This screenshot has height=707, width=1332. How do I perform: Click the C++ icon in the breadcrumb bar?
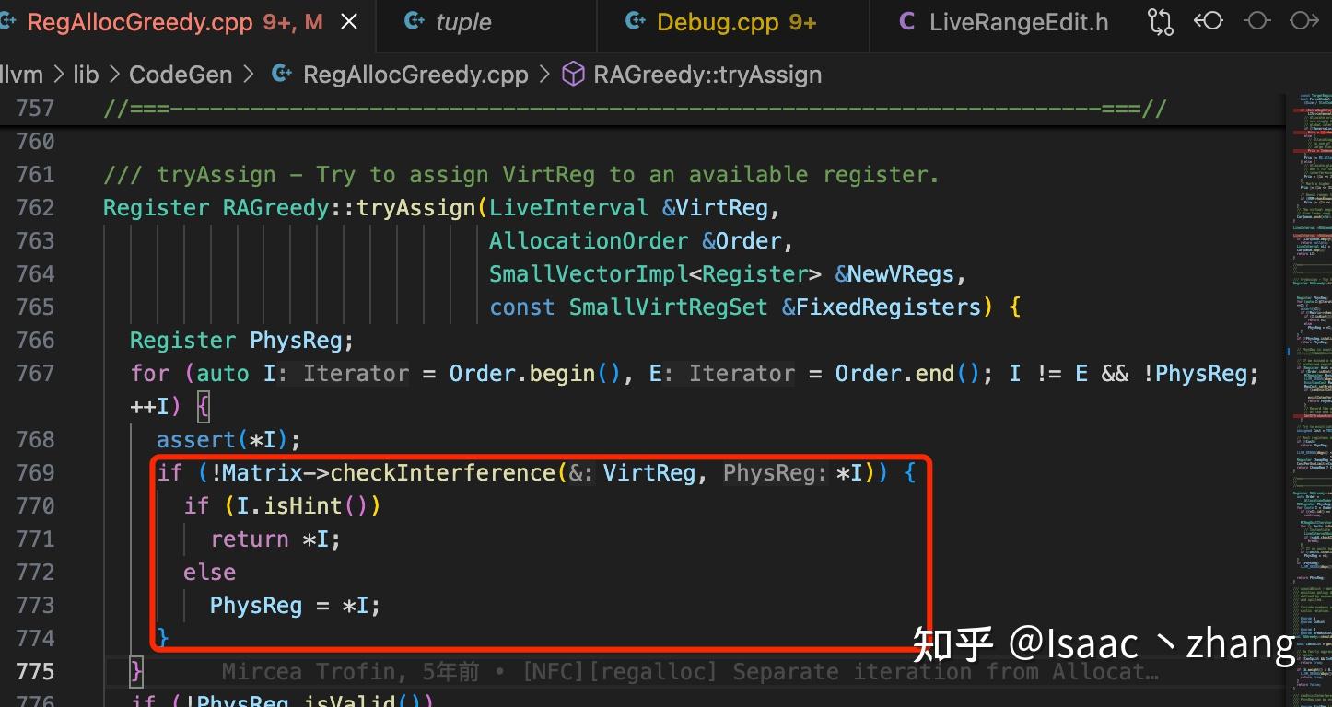click(x=281, y=74)
